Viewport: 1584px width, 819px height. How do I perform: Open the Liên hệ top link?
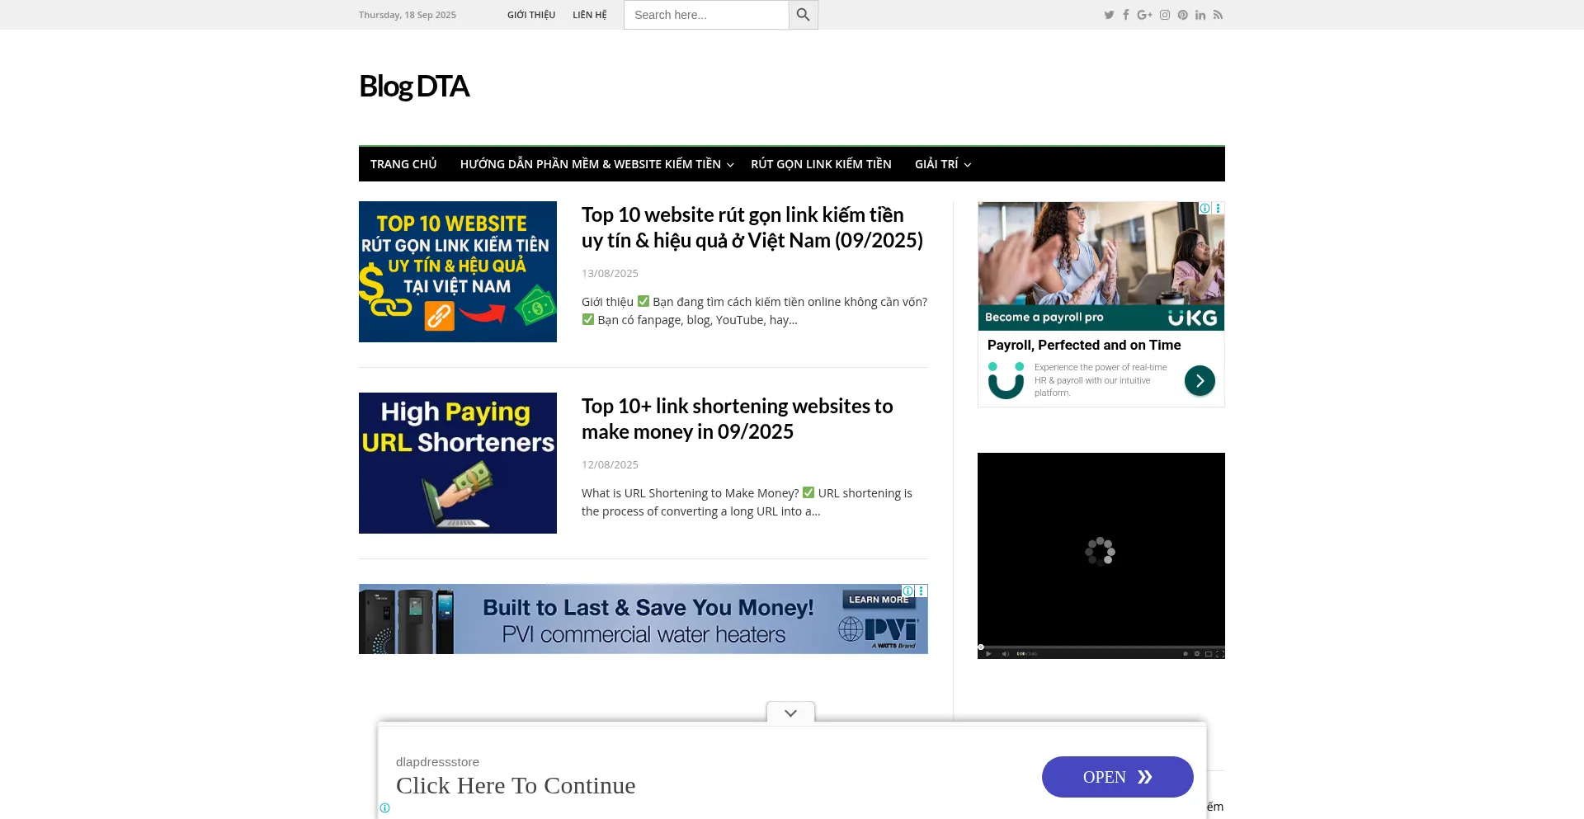coord(590,15)
